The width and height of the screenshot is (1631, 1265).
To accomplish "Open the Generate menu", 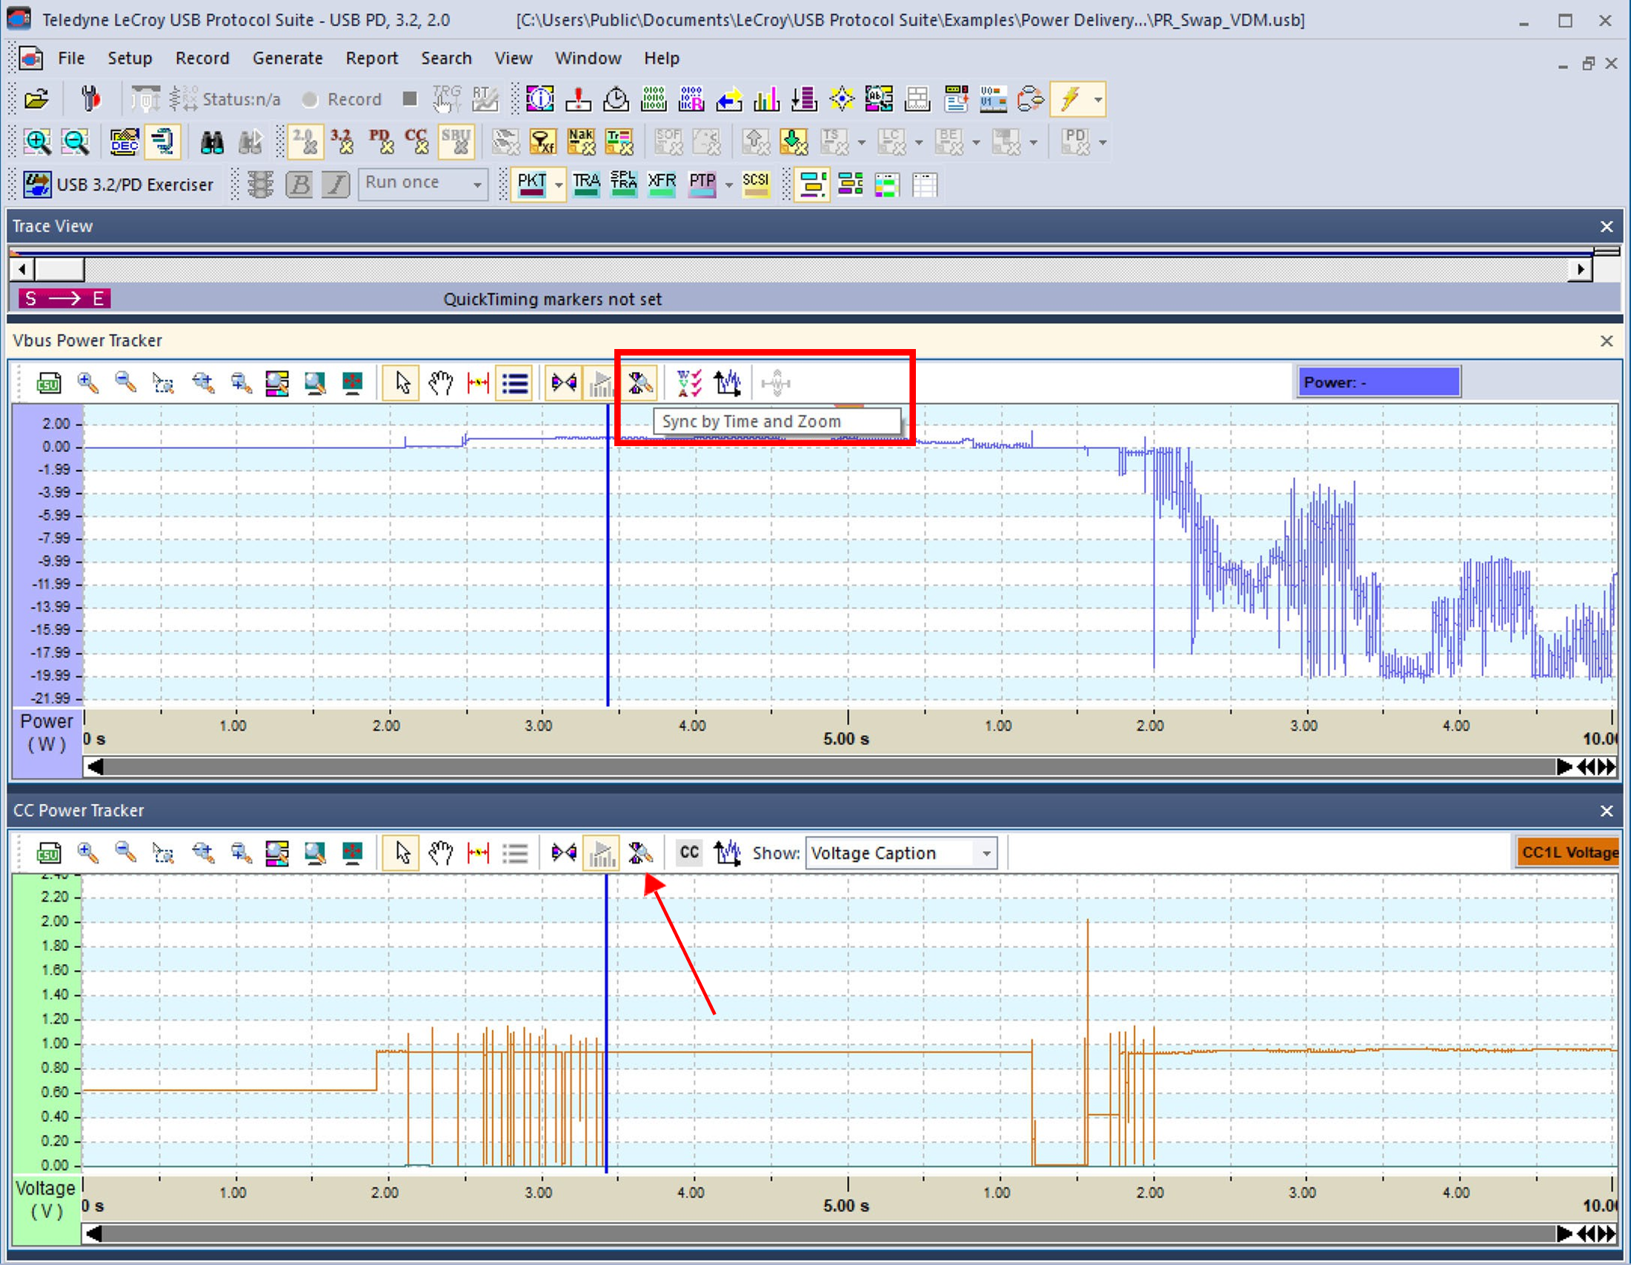I will pyautogui.click(x=288, y=59).
